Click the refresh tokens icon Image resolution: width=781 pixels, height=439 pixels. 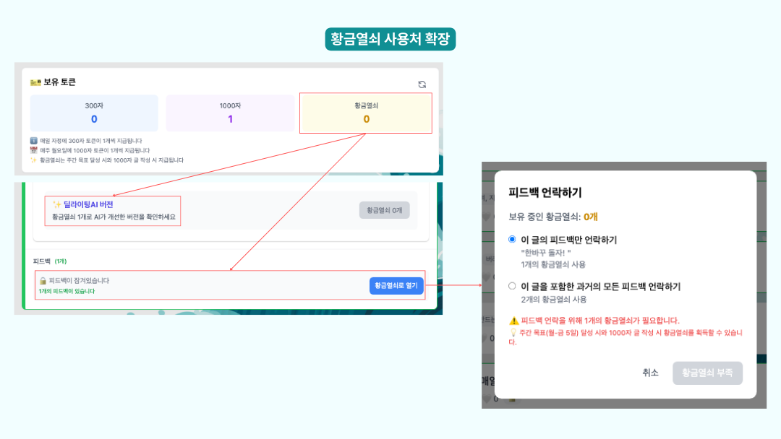click(422, 84)
